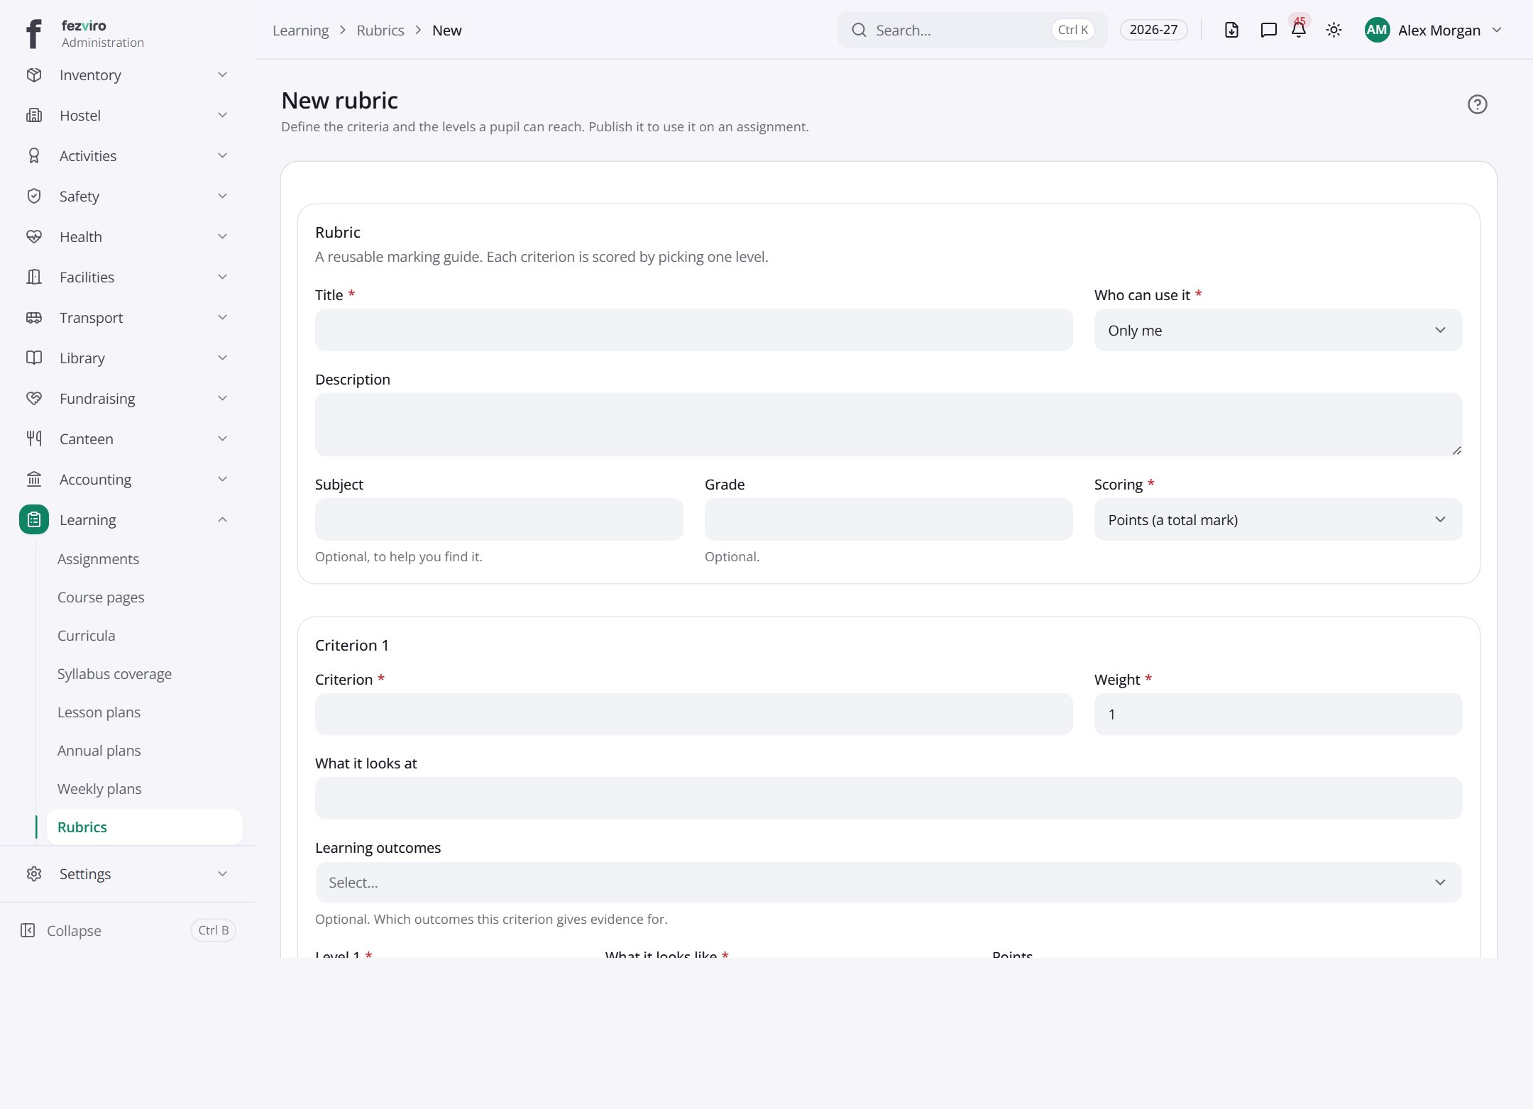Click the Title input field
Viewport: 1533px width, 1109px height.
click(x=693, y=331)
